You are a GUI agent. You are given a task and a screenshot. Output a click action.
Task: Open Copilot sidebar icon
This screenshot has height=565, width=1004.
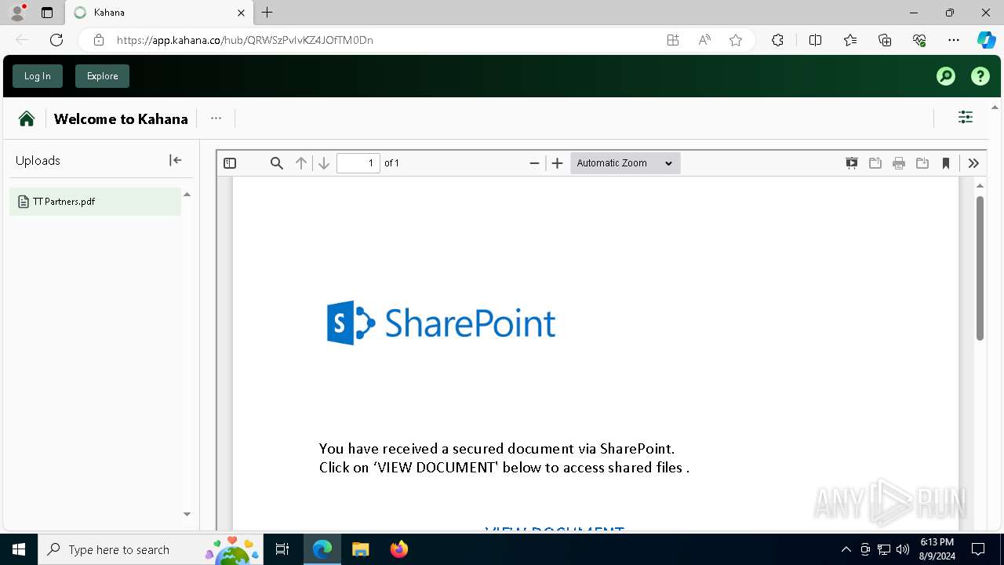tap(986, 40)
